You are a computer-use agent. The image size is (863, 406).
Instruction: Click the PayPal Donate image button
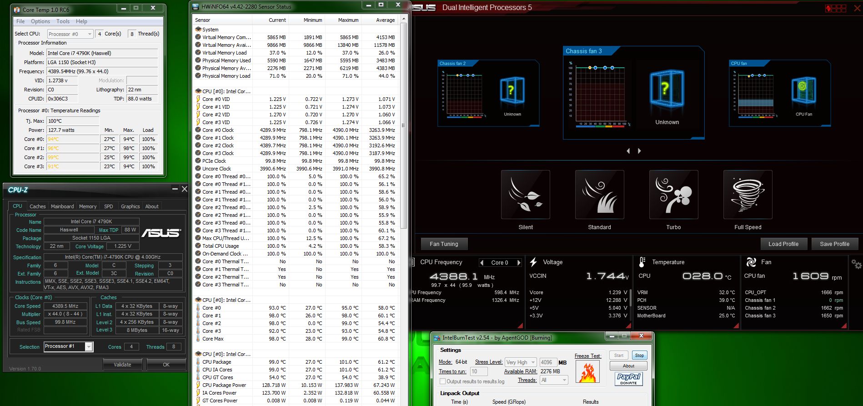click(x=628, y=379)
